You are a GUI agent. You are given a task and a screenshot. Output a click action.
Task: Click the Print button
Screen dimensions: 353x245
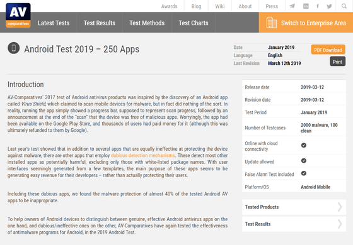point(337,62)
